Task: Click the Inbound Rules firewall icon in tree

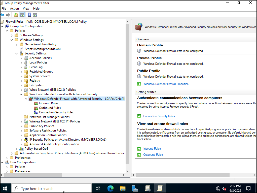Action: point(35,103)
